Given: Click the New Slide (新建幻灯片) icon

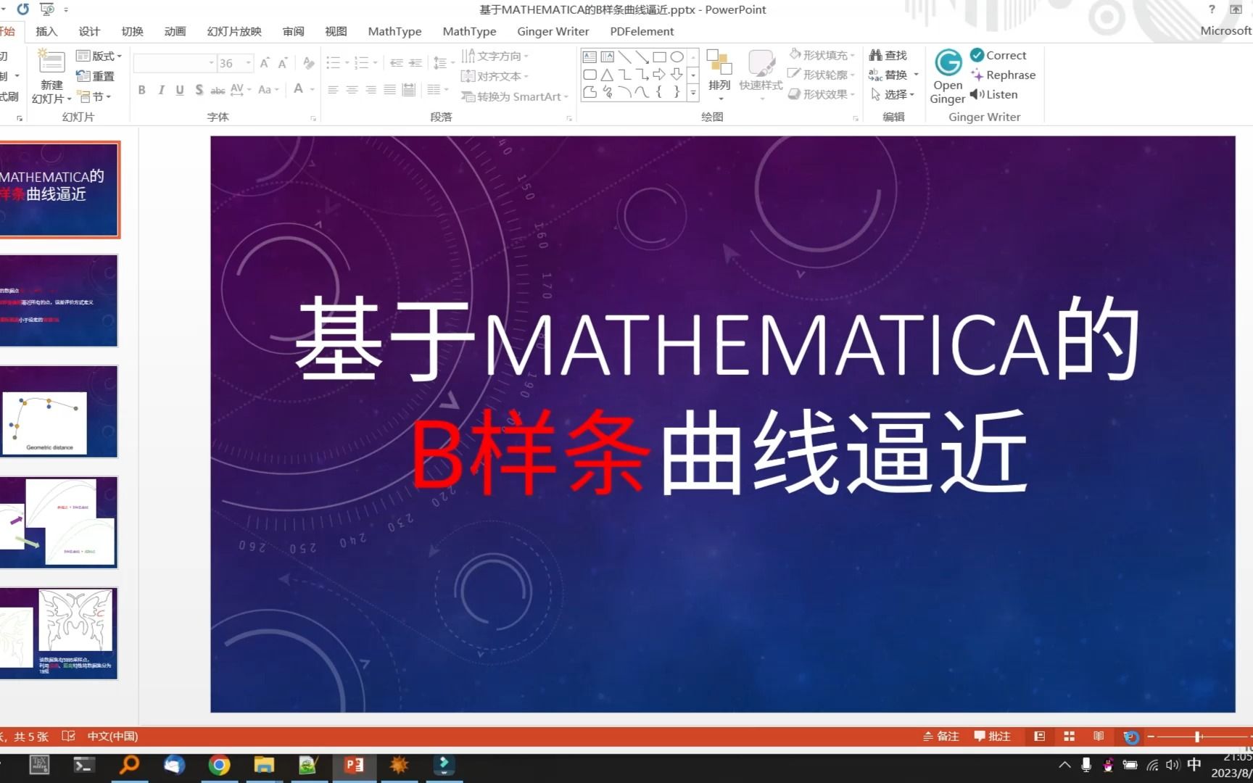Looking at the screenshot, I should point(51,62).
